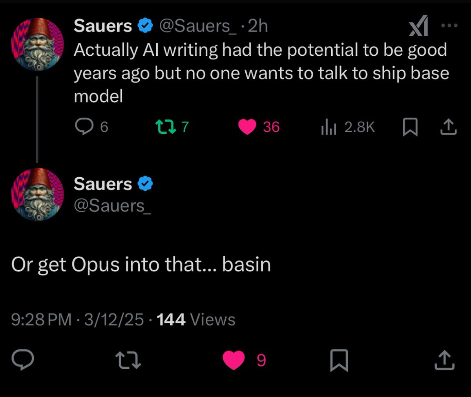The height and width of the screenshot is (397, 471).
Task: Open the three-dot more menu
Action: coord(450,25)
